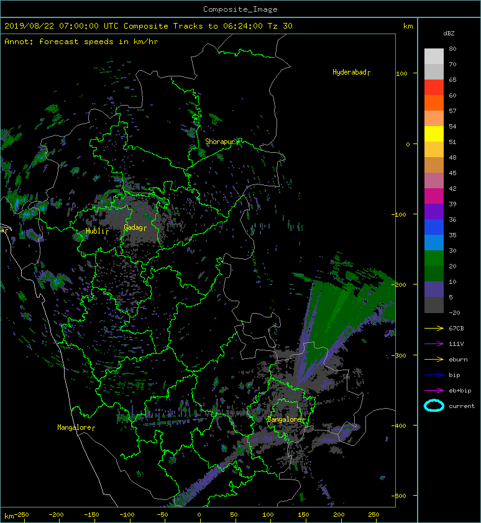Click the Composite_Image title text
The image size is (481, 523).
coord(240,9)
